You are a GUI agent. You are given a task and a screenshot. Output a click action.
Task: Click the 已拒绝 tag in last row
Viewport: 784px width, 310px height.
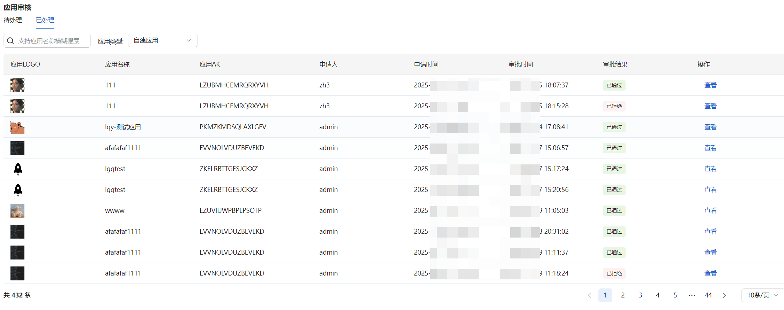click(614, 273)
